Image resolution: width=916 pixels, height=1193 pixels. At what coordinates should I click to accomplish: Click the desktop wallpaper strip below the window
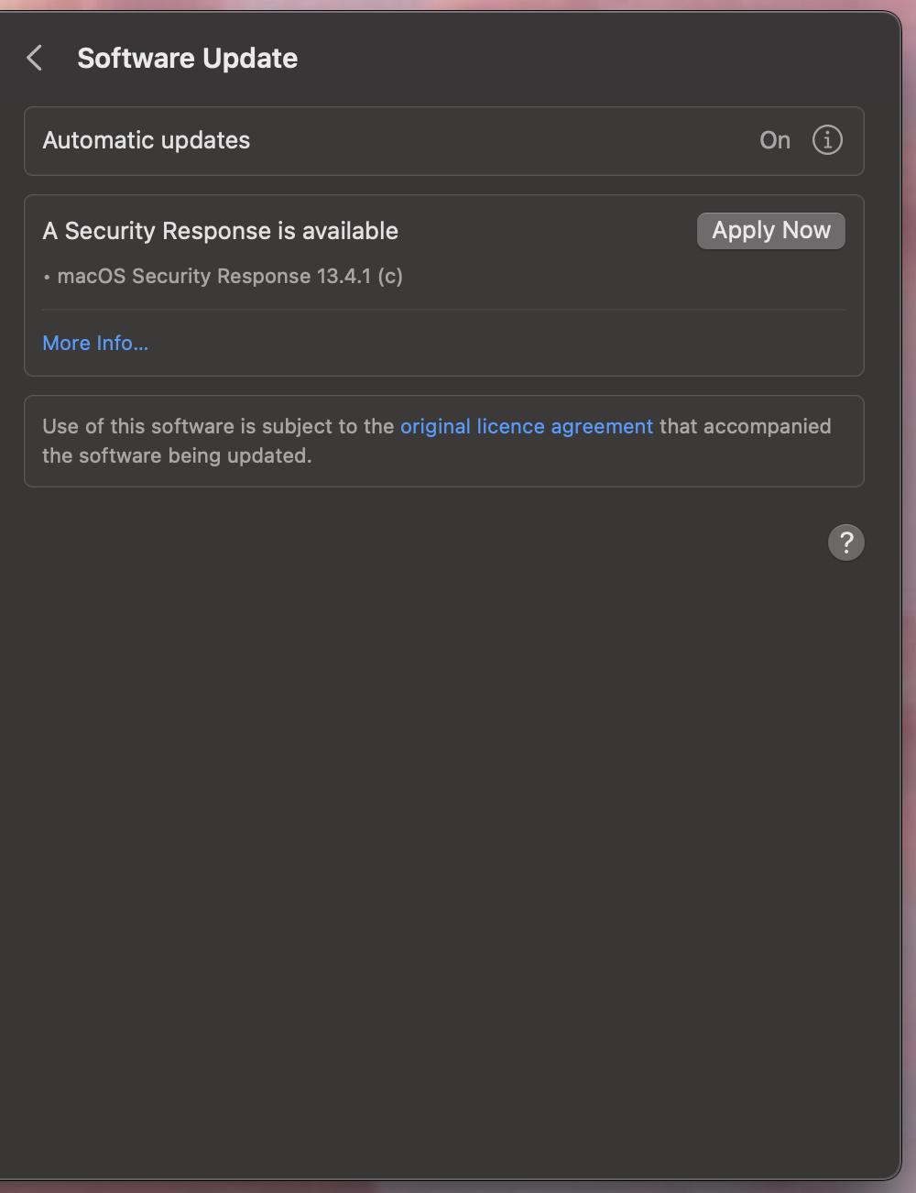458,1188
